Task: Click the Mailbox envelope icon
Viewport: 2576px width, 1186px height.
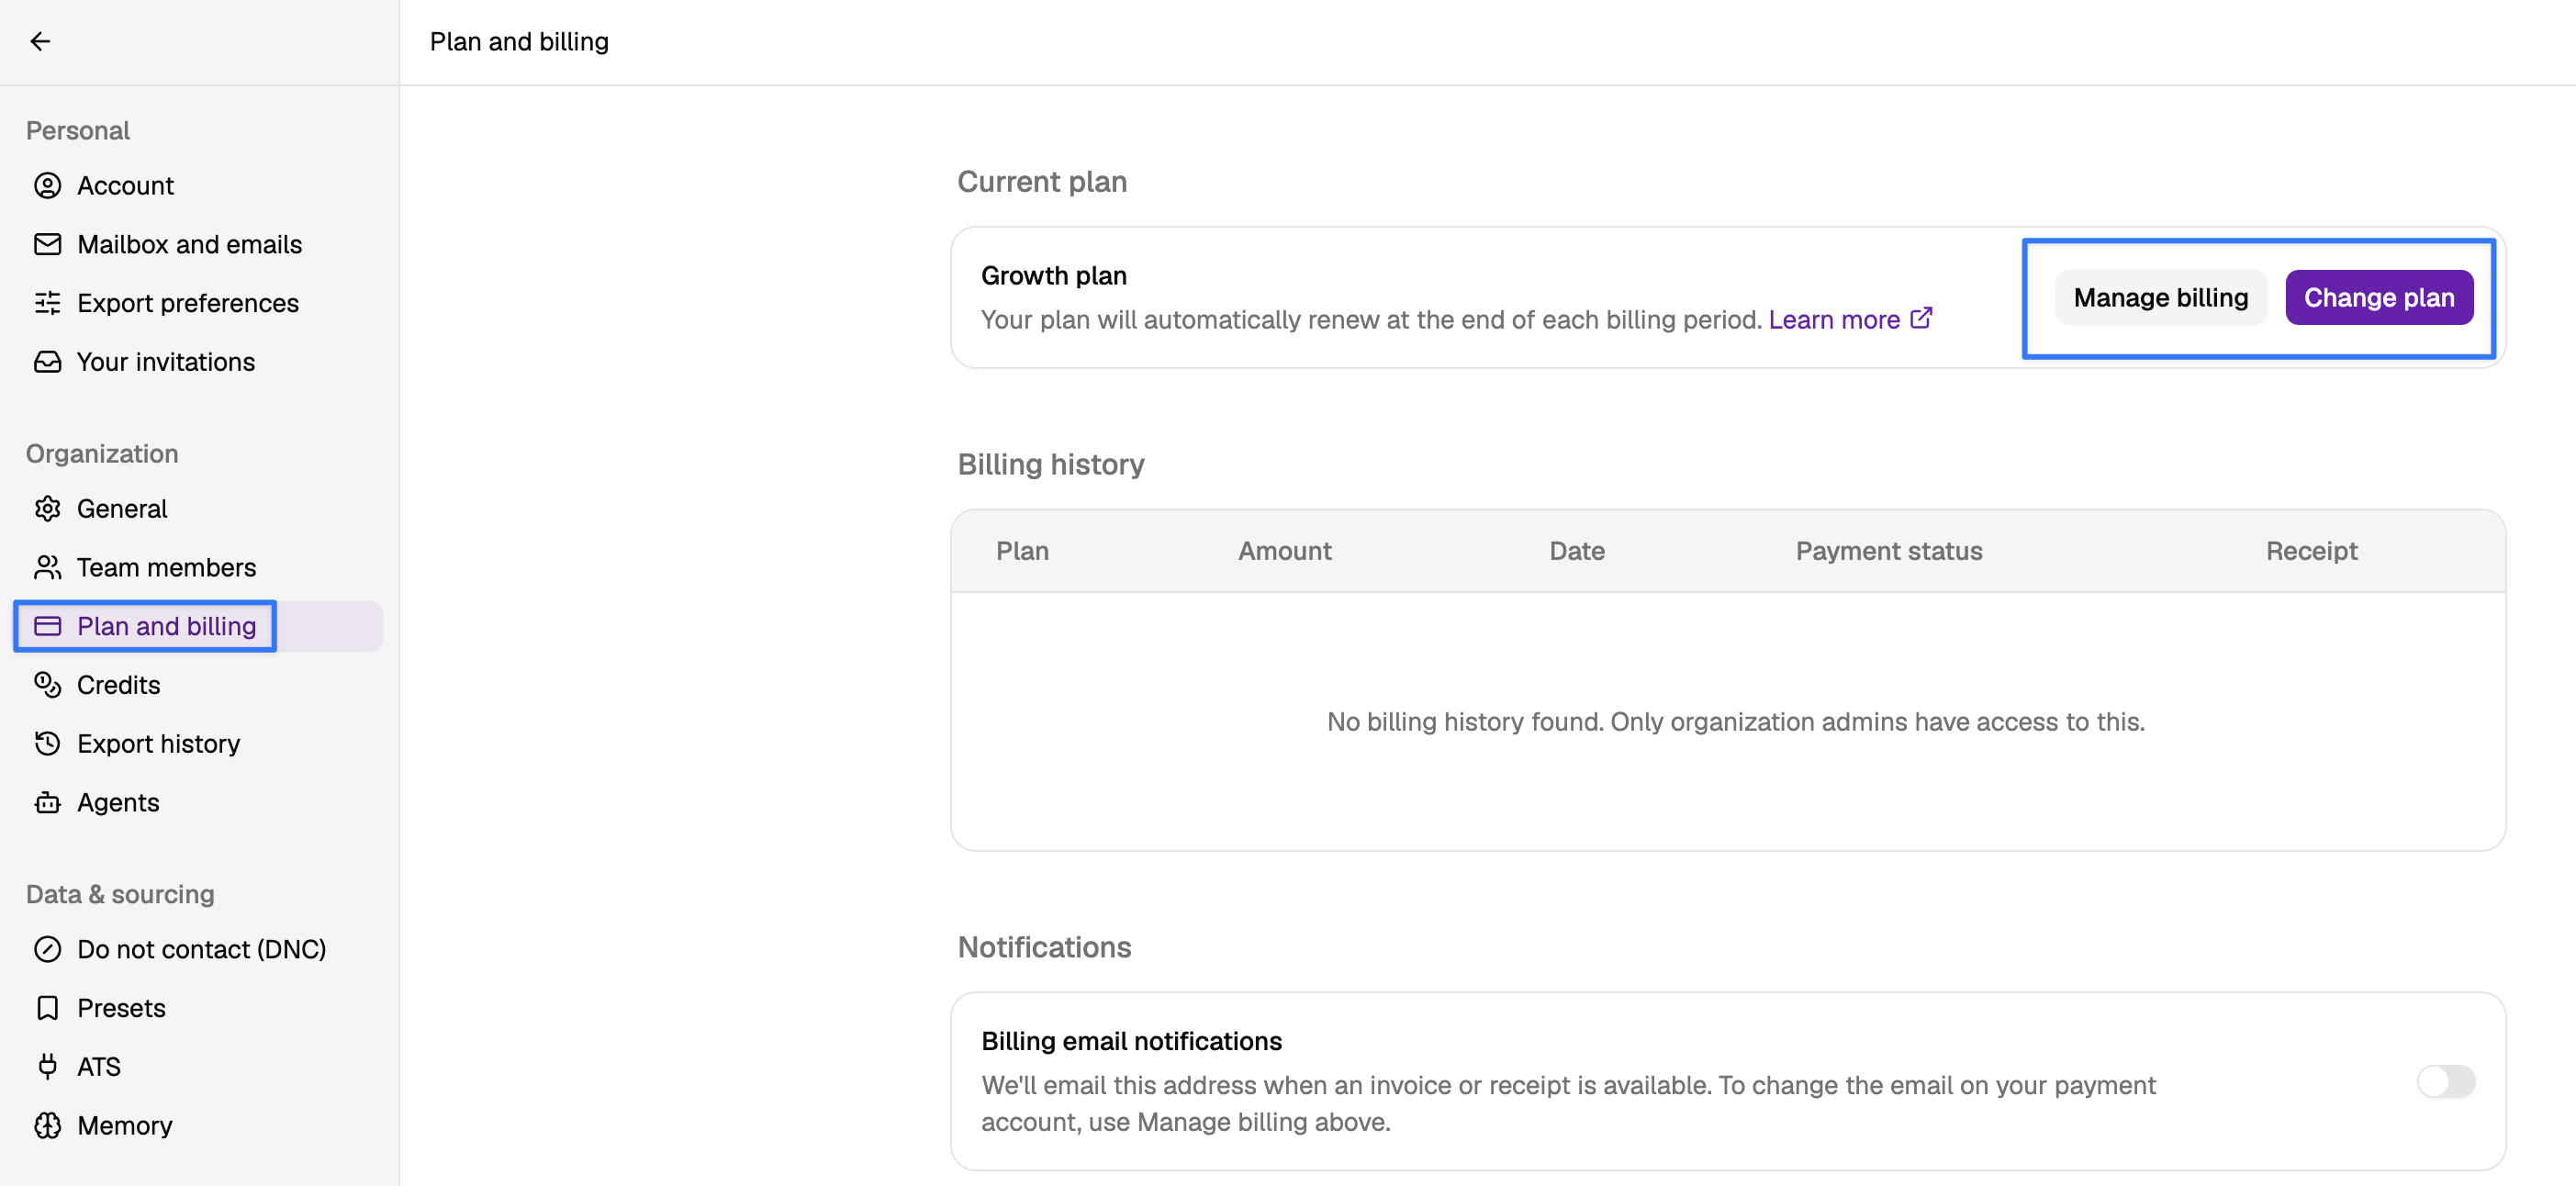Action: [x=47, y=244]
